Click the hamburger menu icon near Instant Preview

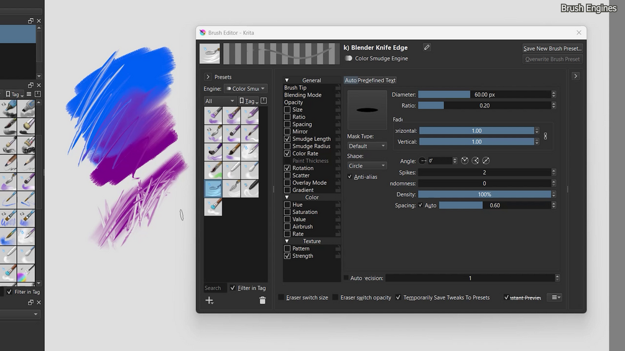[554, 298]
